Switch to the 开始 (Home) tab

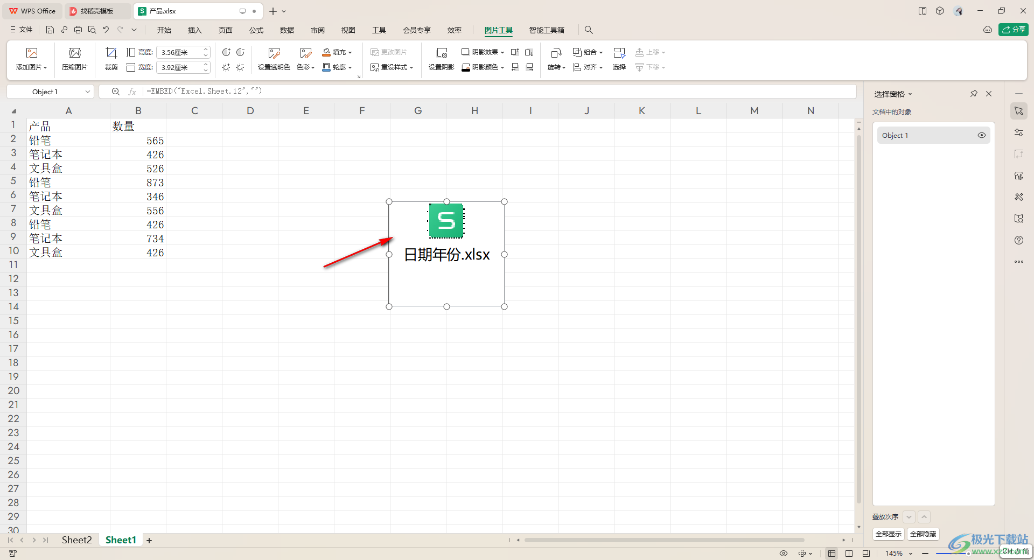coord(164,30)
